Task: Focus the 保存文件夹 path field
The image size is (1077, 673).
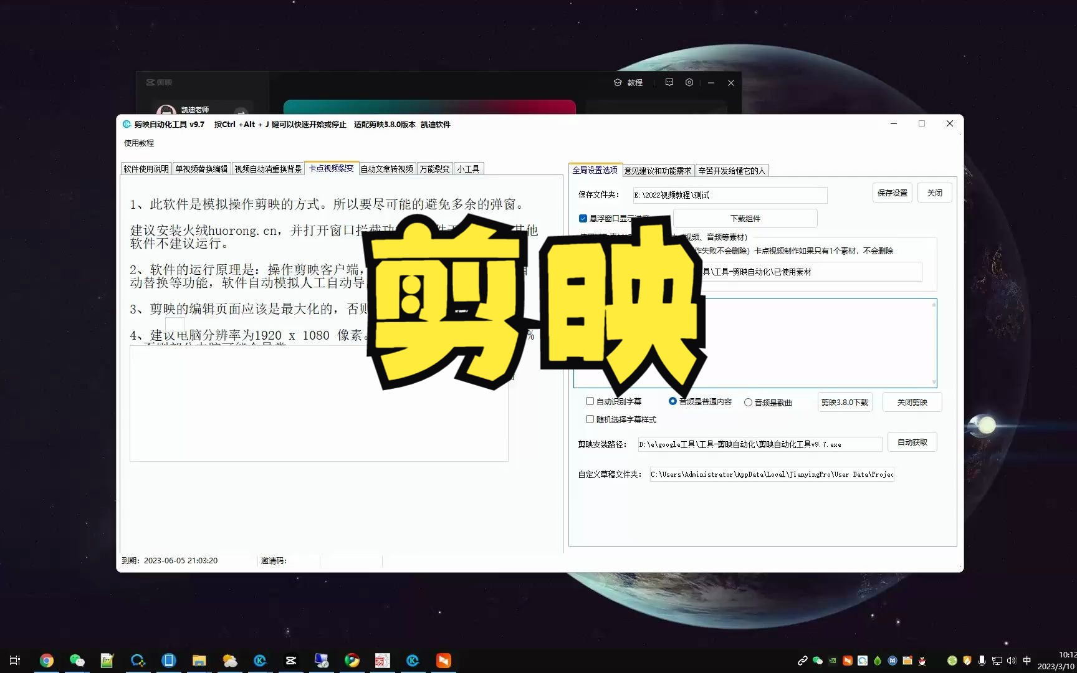Action: click(730, 195)
